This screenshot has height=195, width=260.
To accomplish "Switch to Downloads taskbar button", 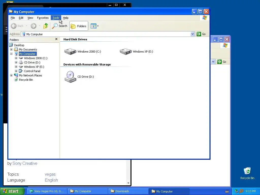I will 128,191.
